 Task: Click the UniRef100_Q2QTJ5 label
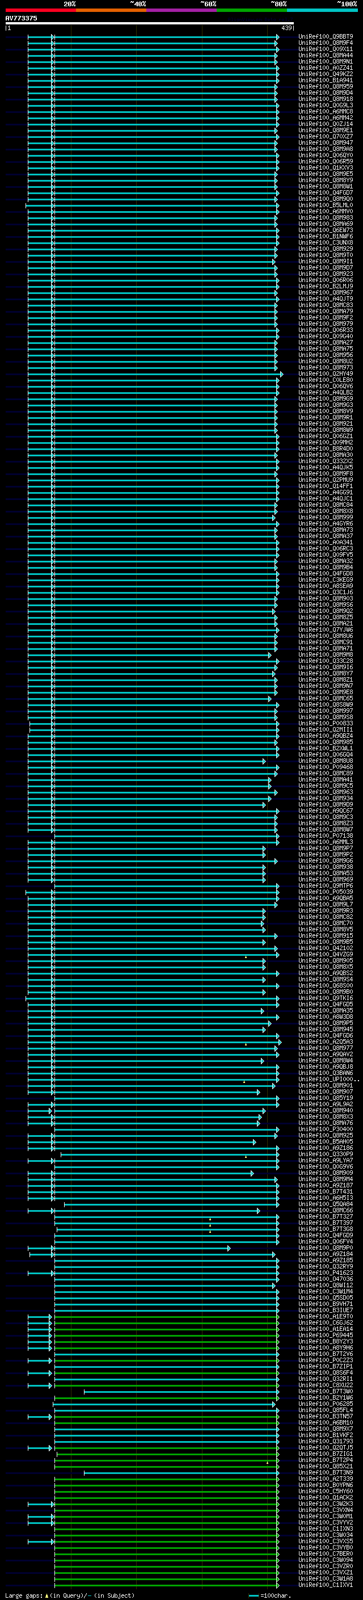coord(326,1448)
